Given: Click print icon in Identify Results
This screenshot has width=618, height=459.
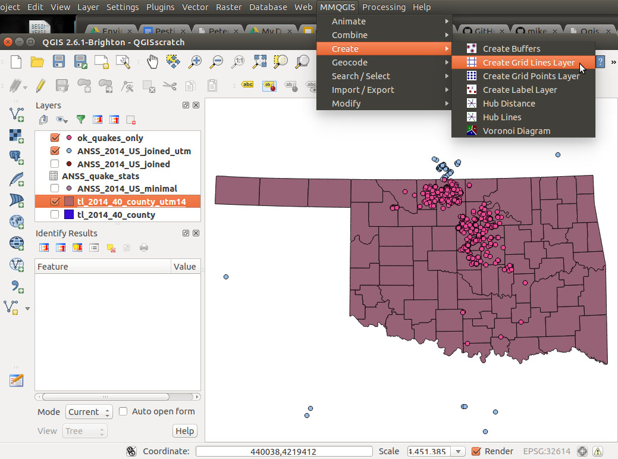Looking at the screenshot, I should tap(144, 248).
